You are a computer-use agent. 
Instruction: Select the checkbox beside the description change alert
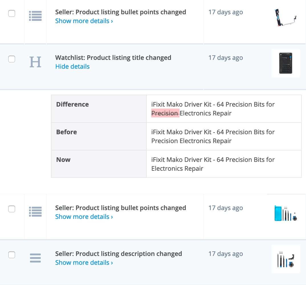(12, 255)
